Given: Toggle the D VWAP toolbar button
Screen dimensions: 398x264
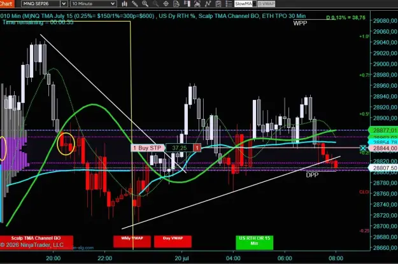Looking at the screenshot, I should click(267, 4).
